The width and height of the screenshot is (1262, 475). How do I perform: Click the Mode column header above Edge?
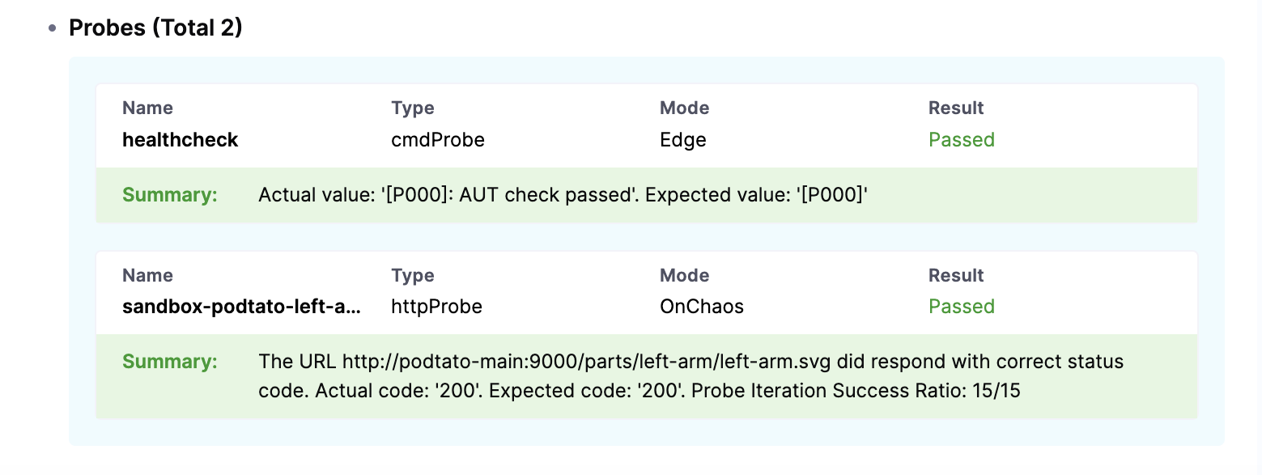[685, 108]
